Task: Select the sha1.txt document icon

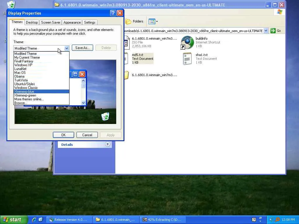Action: [187, 59]
